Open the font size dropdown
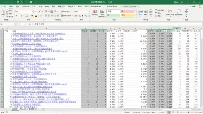The height and width of the screenshot is (114, 203). click(37, 11)
